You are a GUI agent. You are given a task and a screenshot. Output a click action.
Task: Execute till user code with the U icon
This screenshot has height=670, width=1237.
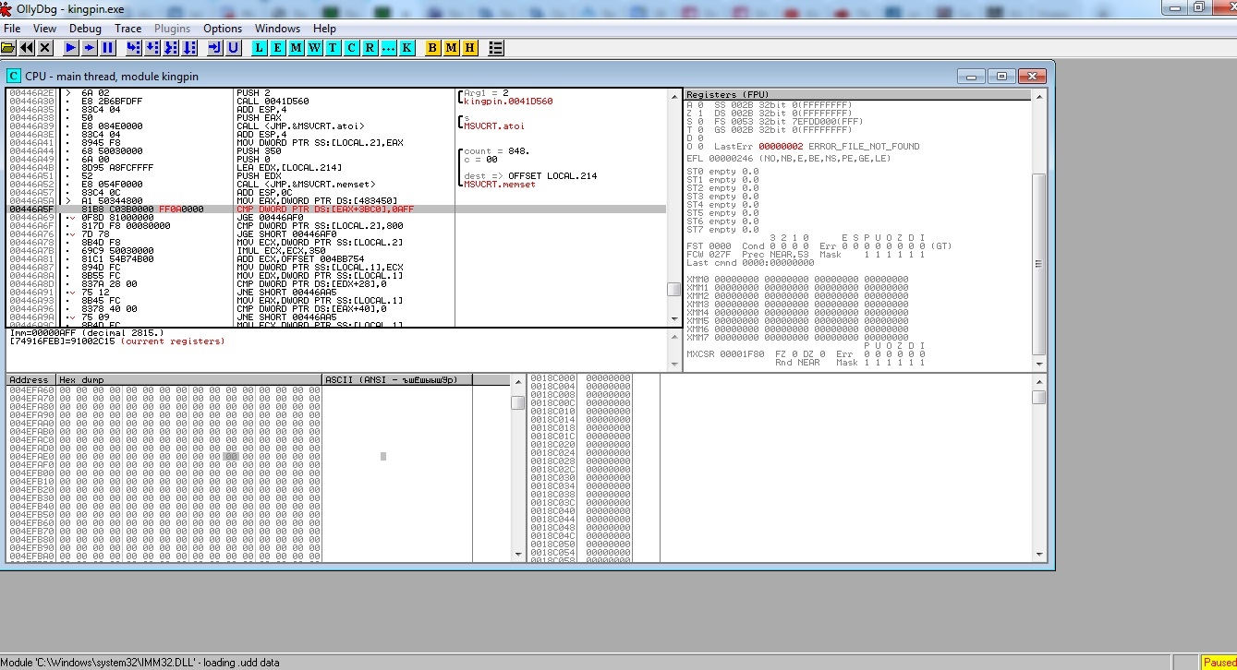[234, 47]
